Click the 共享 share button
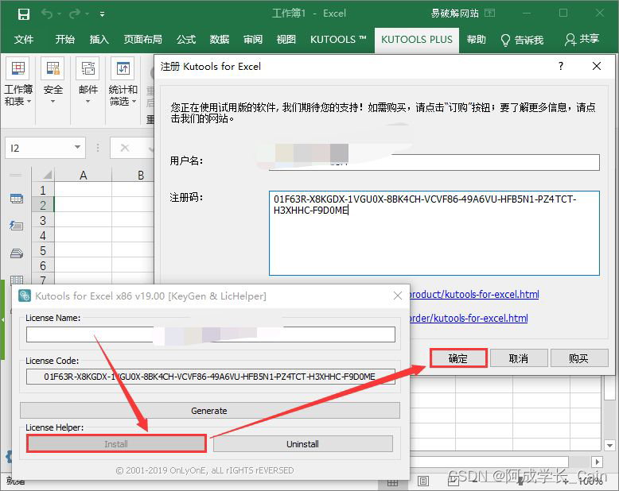 [582, 40]
